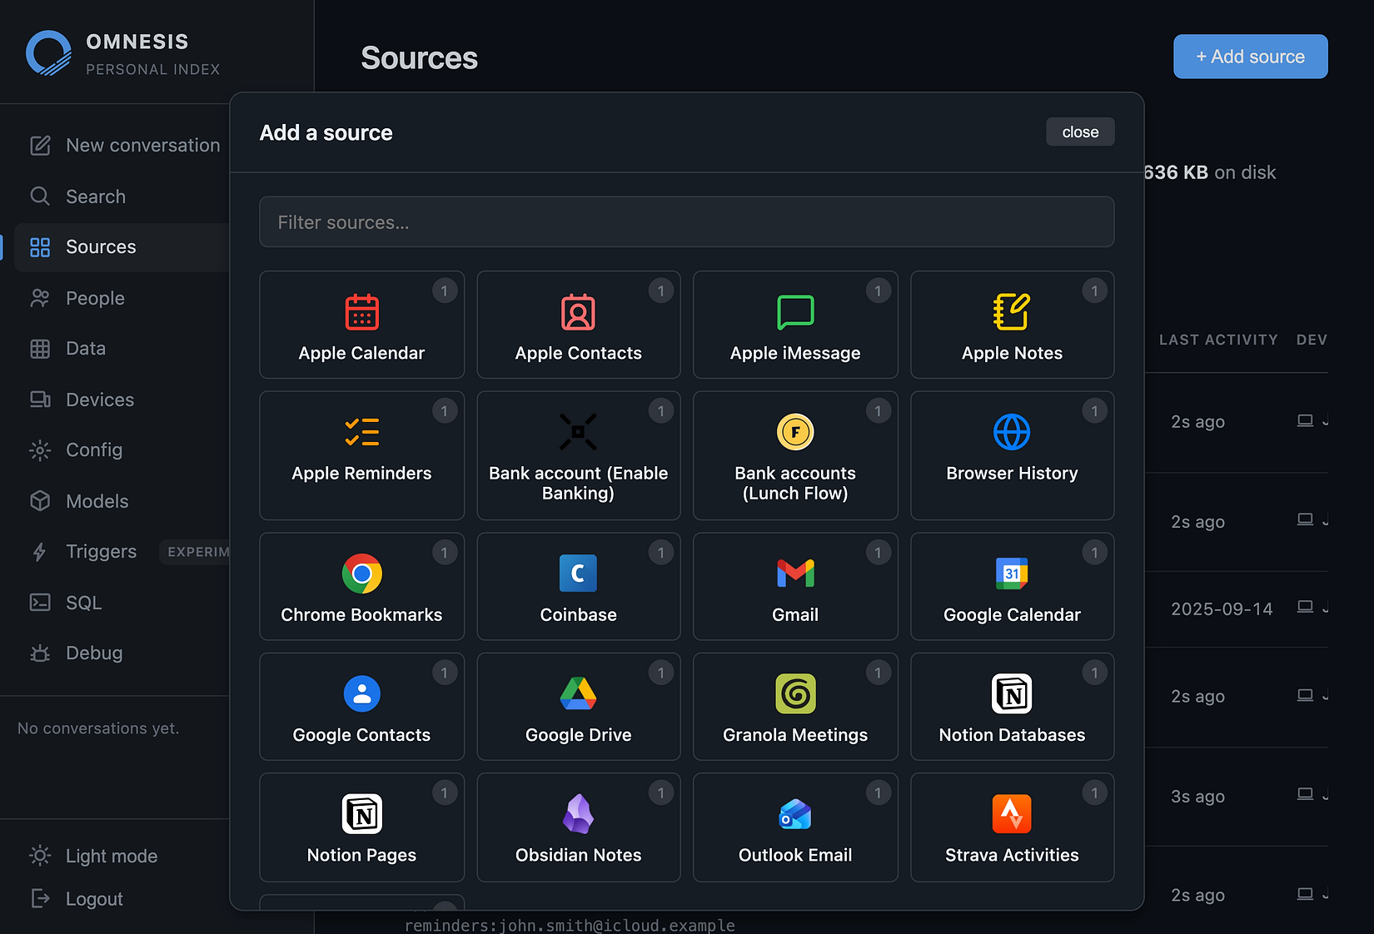Viewport: 1374px width, 934px height.
Task: Select the Notion Databases icon
Action: (1012, 693)
